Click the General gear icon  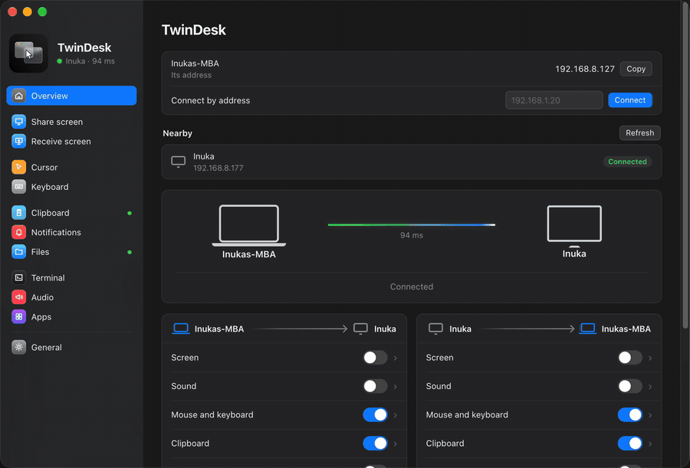(18, 347)
